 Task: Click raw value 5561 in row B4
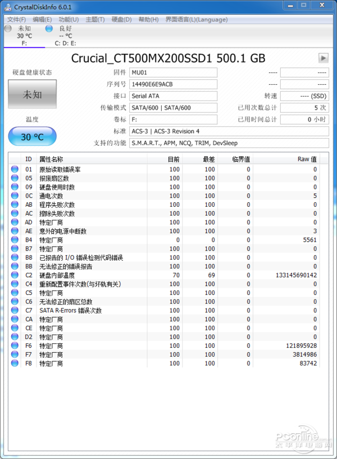pos(310,240)
